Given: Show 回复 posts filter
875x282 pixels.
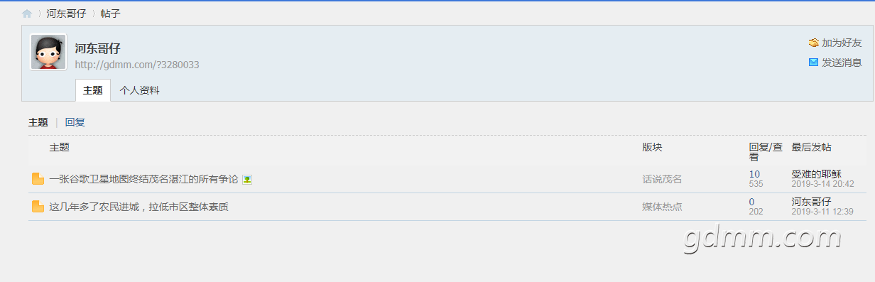Looking at the screenshot, I should click(x=75, y=122).
